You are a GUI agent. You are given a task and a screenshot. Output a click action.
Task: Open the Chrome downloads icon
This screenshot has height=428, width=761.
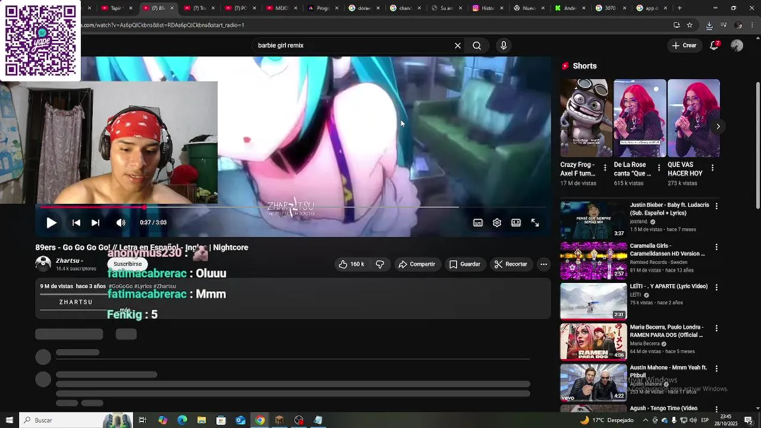click(709, 25)
